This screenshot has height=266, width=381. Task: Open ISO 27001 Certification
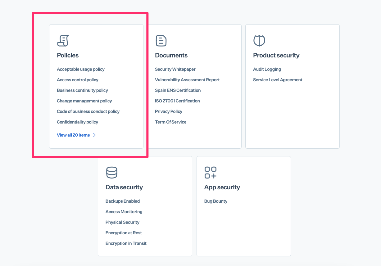pyautogui.click(x=177, y=101)
